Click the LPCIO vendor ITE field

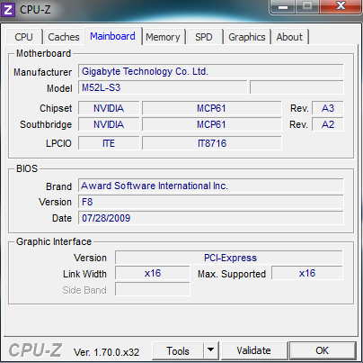click(109, 143)
